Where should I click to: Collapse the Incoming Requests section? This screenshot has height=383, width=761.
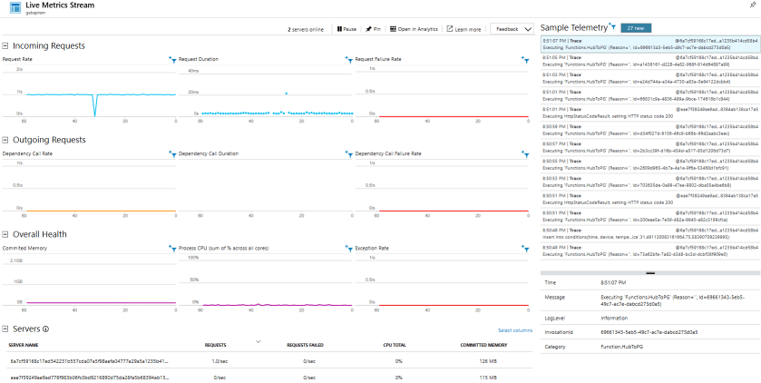click(x=5, y=46)
